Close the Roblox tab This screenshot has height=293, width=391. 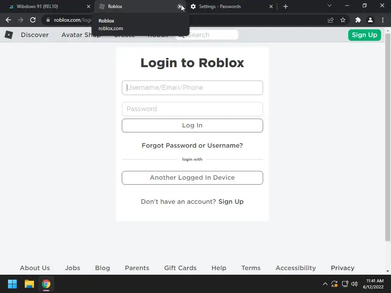click(x=179, y=6)
